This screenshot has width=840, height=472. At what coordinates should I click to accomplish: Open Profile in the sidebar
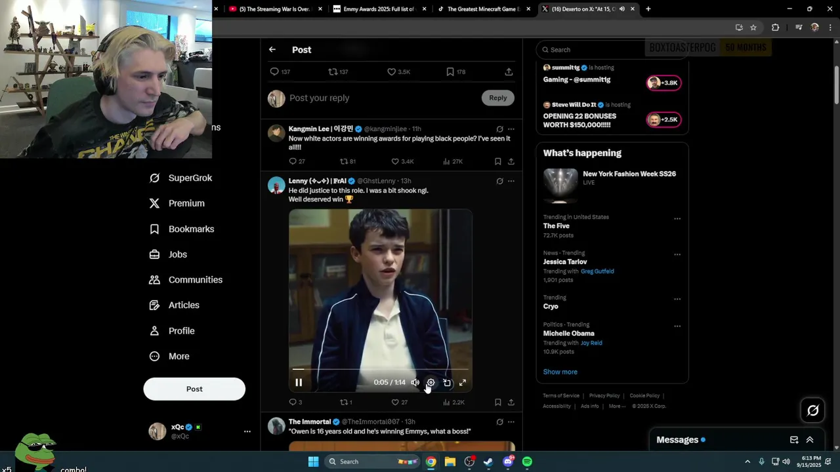[172, 331]
